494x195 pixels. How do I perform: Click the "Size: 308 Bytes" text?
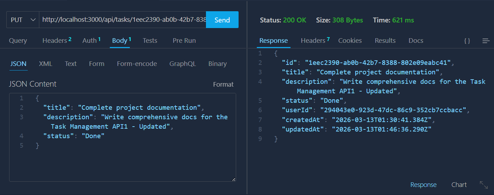point(340,20)
